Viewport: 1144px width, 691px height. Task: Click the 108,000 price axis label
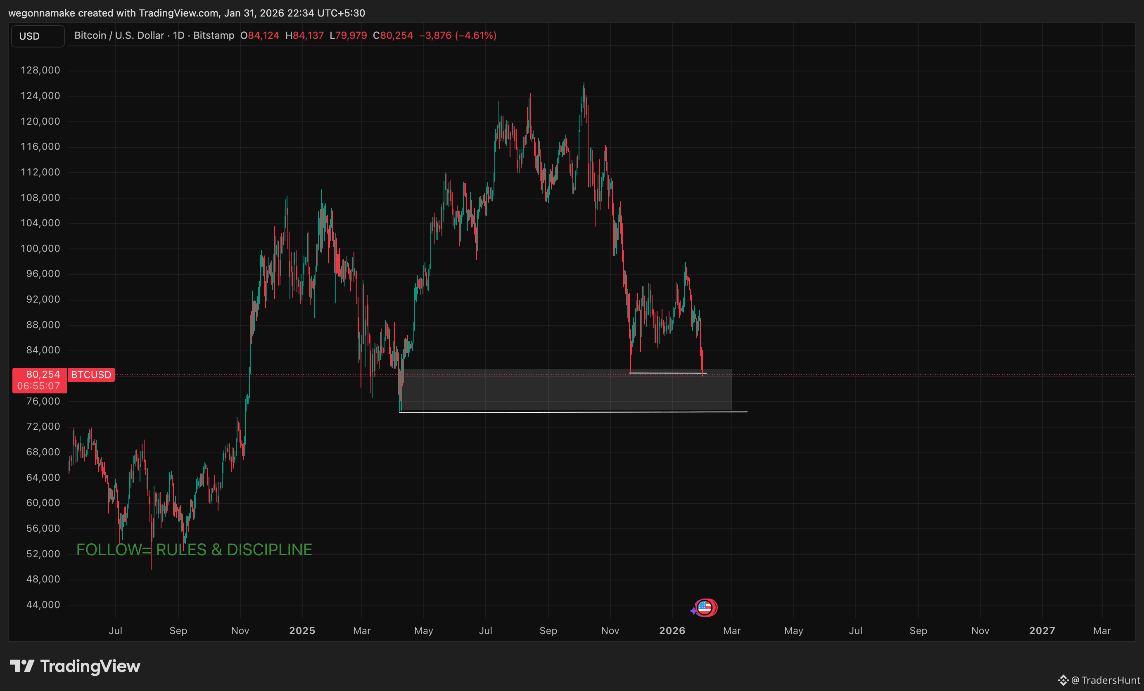40,198
